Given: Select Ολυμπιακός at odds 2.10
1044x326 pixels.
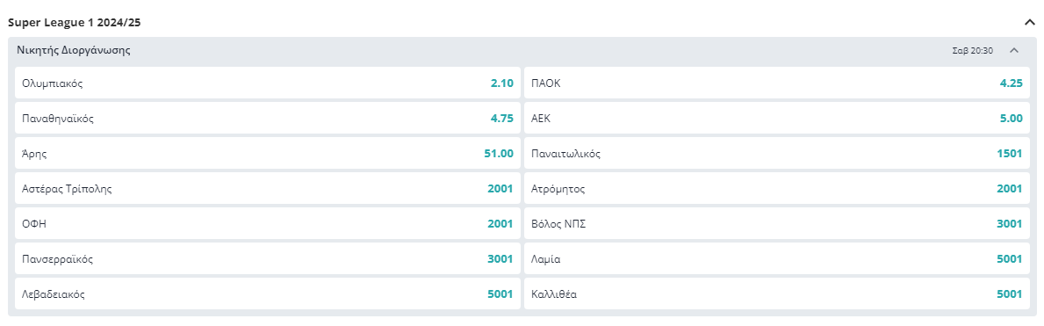Looking at the screenshot, I should coord(268,83).
